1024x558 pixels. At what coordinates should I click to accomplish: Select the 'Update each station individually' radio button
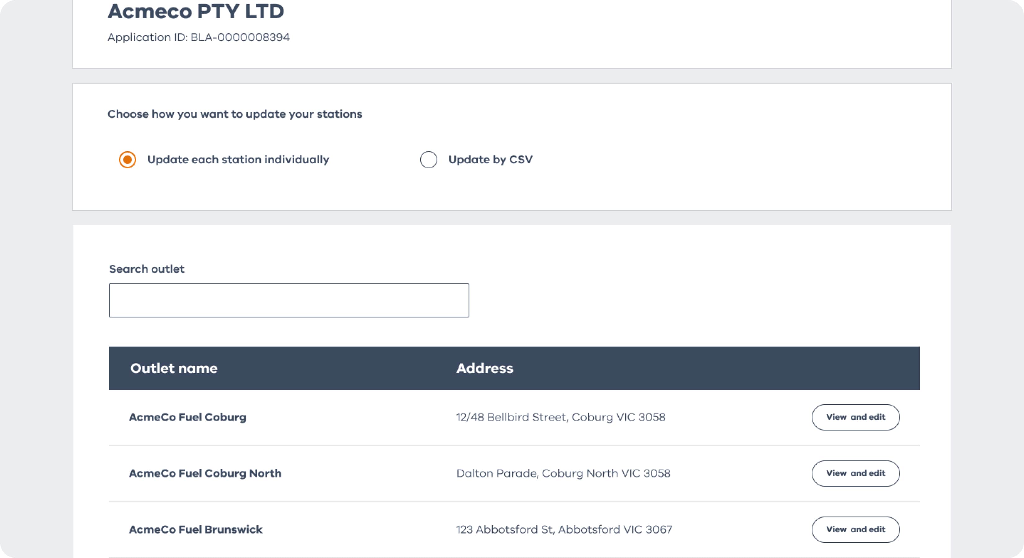pyautogui.click(x=127, y=160)
